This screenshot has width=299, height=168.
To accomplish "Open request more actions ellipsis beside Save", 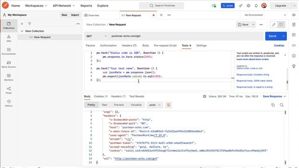I will click(261, 25).
